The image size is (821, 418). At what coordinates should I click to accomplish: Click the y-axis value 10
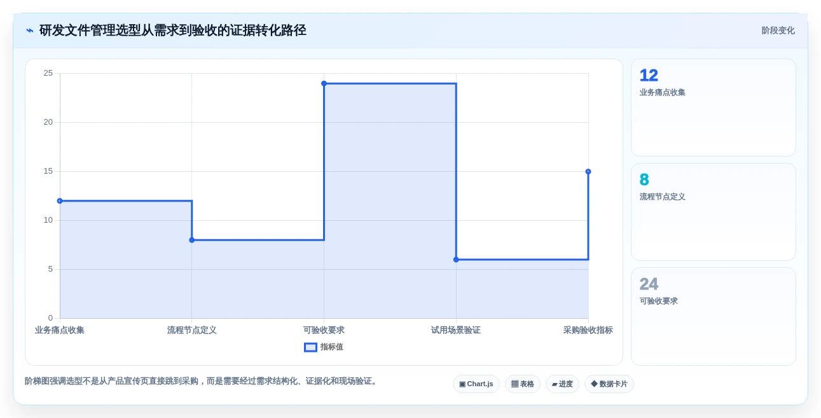pyautogui.click(x=48, y=220)
